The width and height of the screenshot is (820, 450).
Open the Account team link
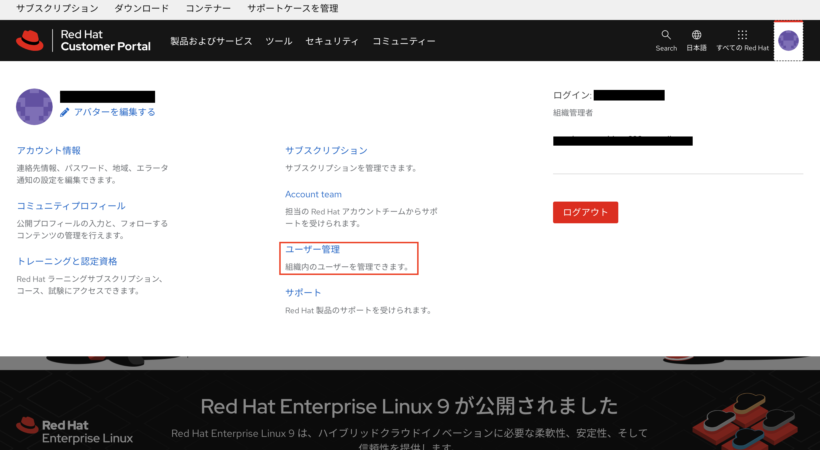313,194
